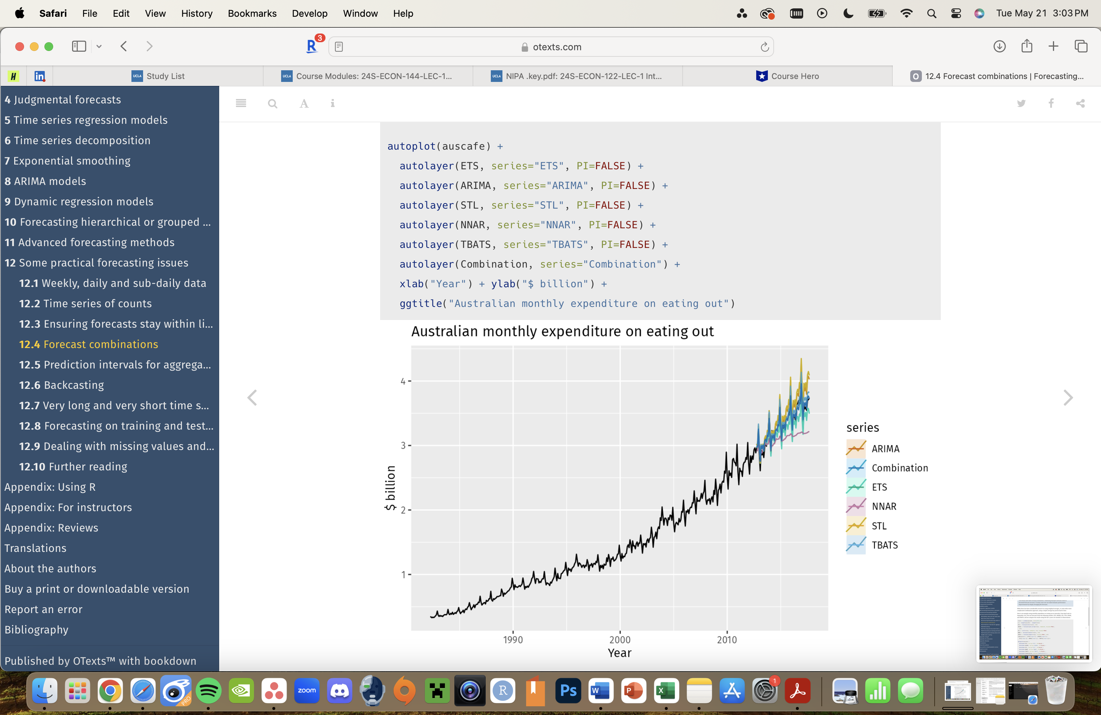Open Safari downloads icon
Screen dimensions: 1101x715
click(999, 46)
